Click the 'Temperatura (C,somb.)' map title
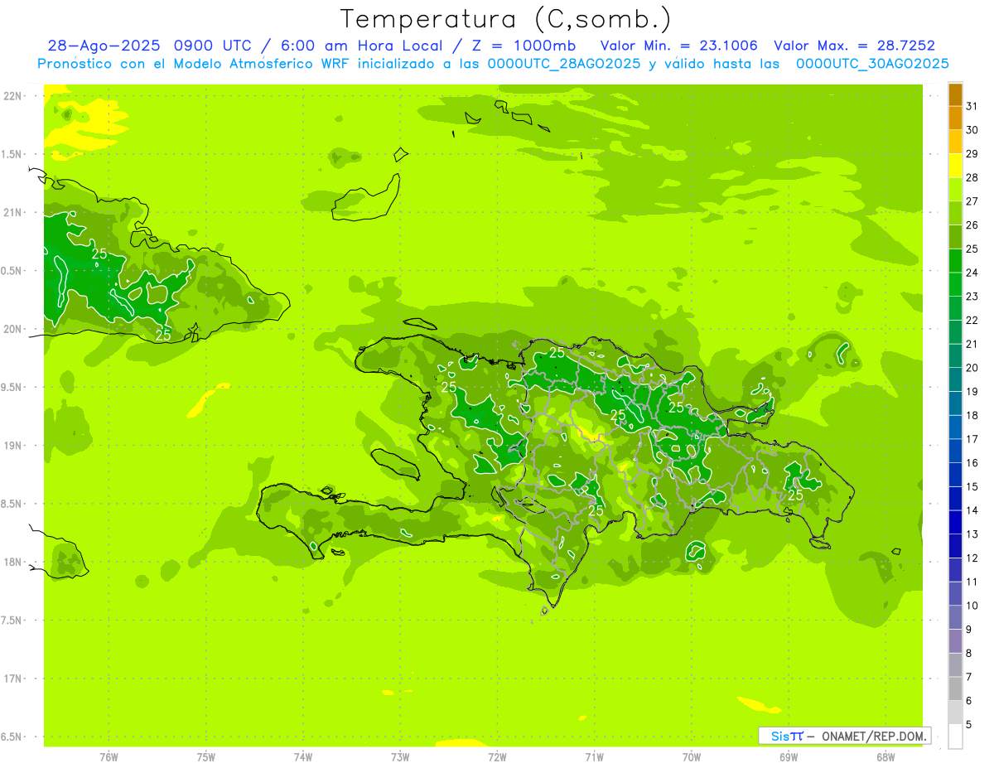Viewport: 994px width, 768px height. coord(505,19)
